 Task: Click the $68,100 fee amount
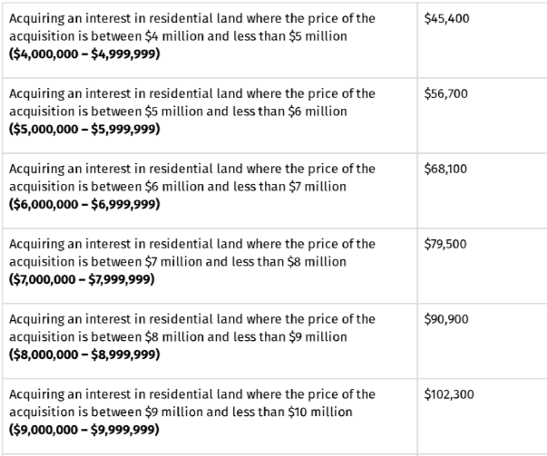click(x=445, y=169)
